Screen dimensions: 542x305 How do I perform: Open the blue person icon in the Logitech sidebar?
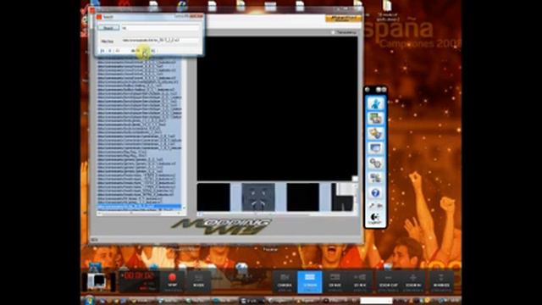coord(375,103)
